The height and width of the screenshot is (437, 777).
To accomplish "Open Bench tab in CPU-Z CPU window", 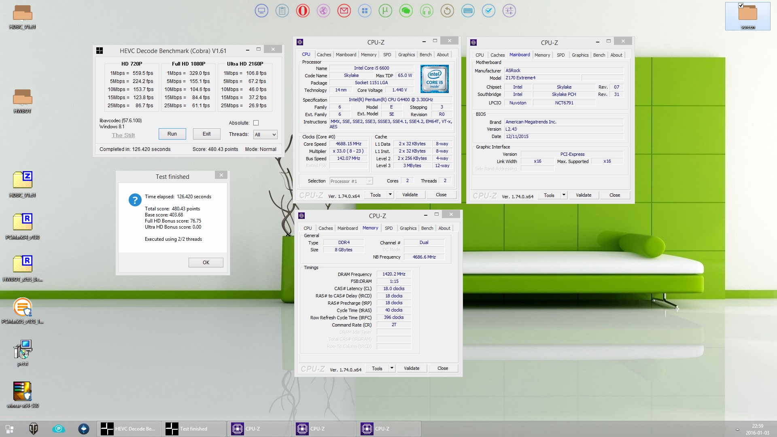I will coord(425,55).
